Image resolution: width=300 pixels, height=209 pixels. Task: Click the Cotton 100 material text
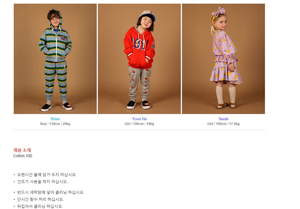click(23, 156)
